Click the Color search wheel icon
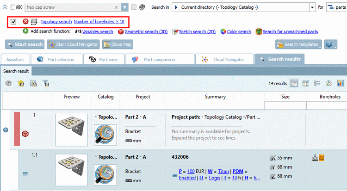347x191 pixels. 223,31
